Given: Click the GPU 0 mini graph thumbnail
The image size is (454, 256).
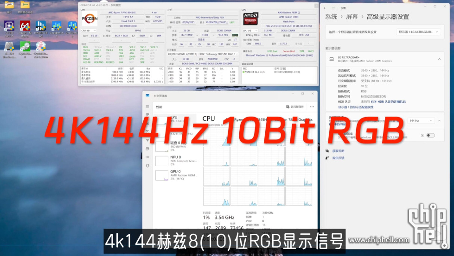Looking at the screenshot, I should click(161, 175).
